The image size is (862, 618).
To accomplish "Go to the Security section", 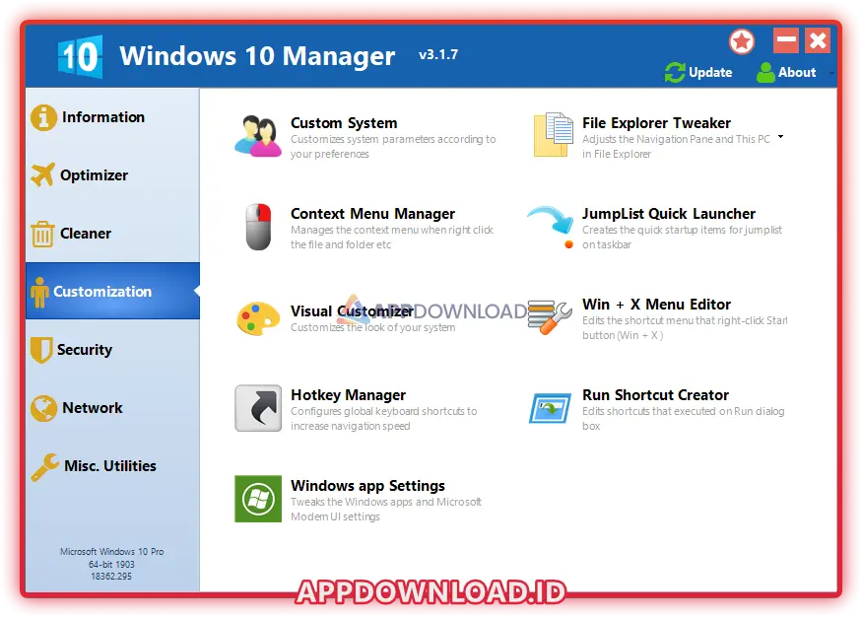I will [84, 350].
